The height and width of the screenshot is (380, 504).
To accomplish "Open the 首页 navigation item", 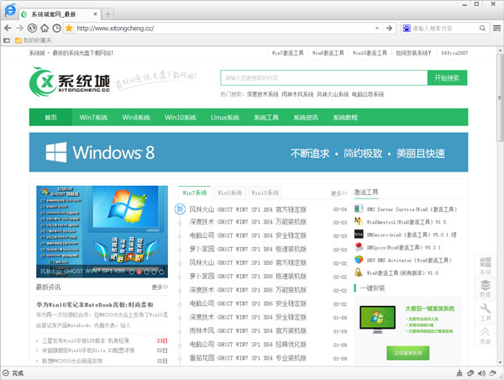I will (x=50, y=118).
